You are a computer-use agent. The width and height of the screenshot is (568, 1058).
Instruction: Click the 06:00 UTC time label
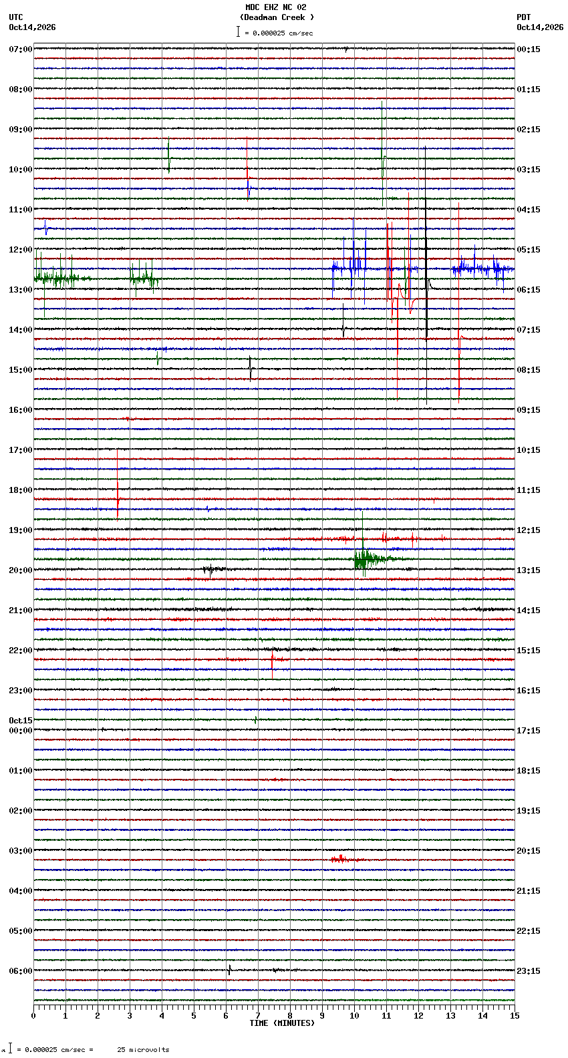(x=21, y=971)
